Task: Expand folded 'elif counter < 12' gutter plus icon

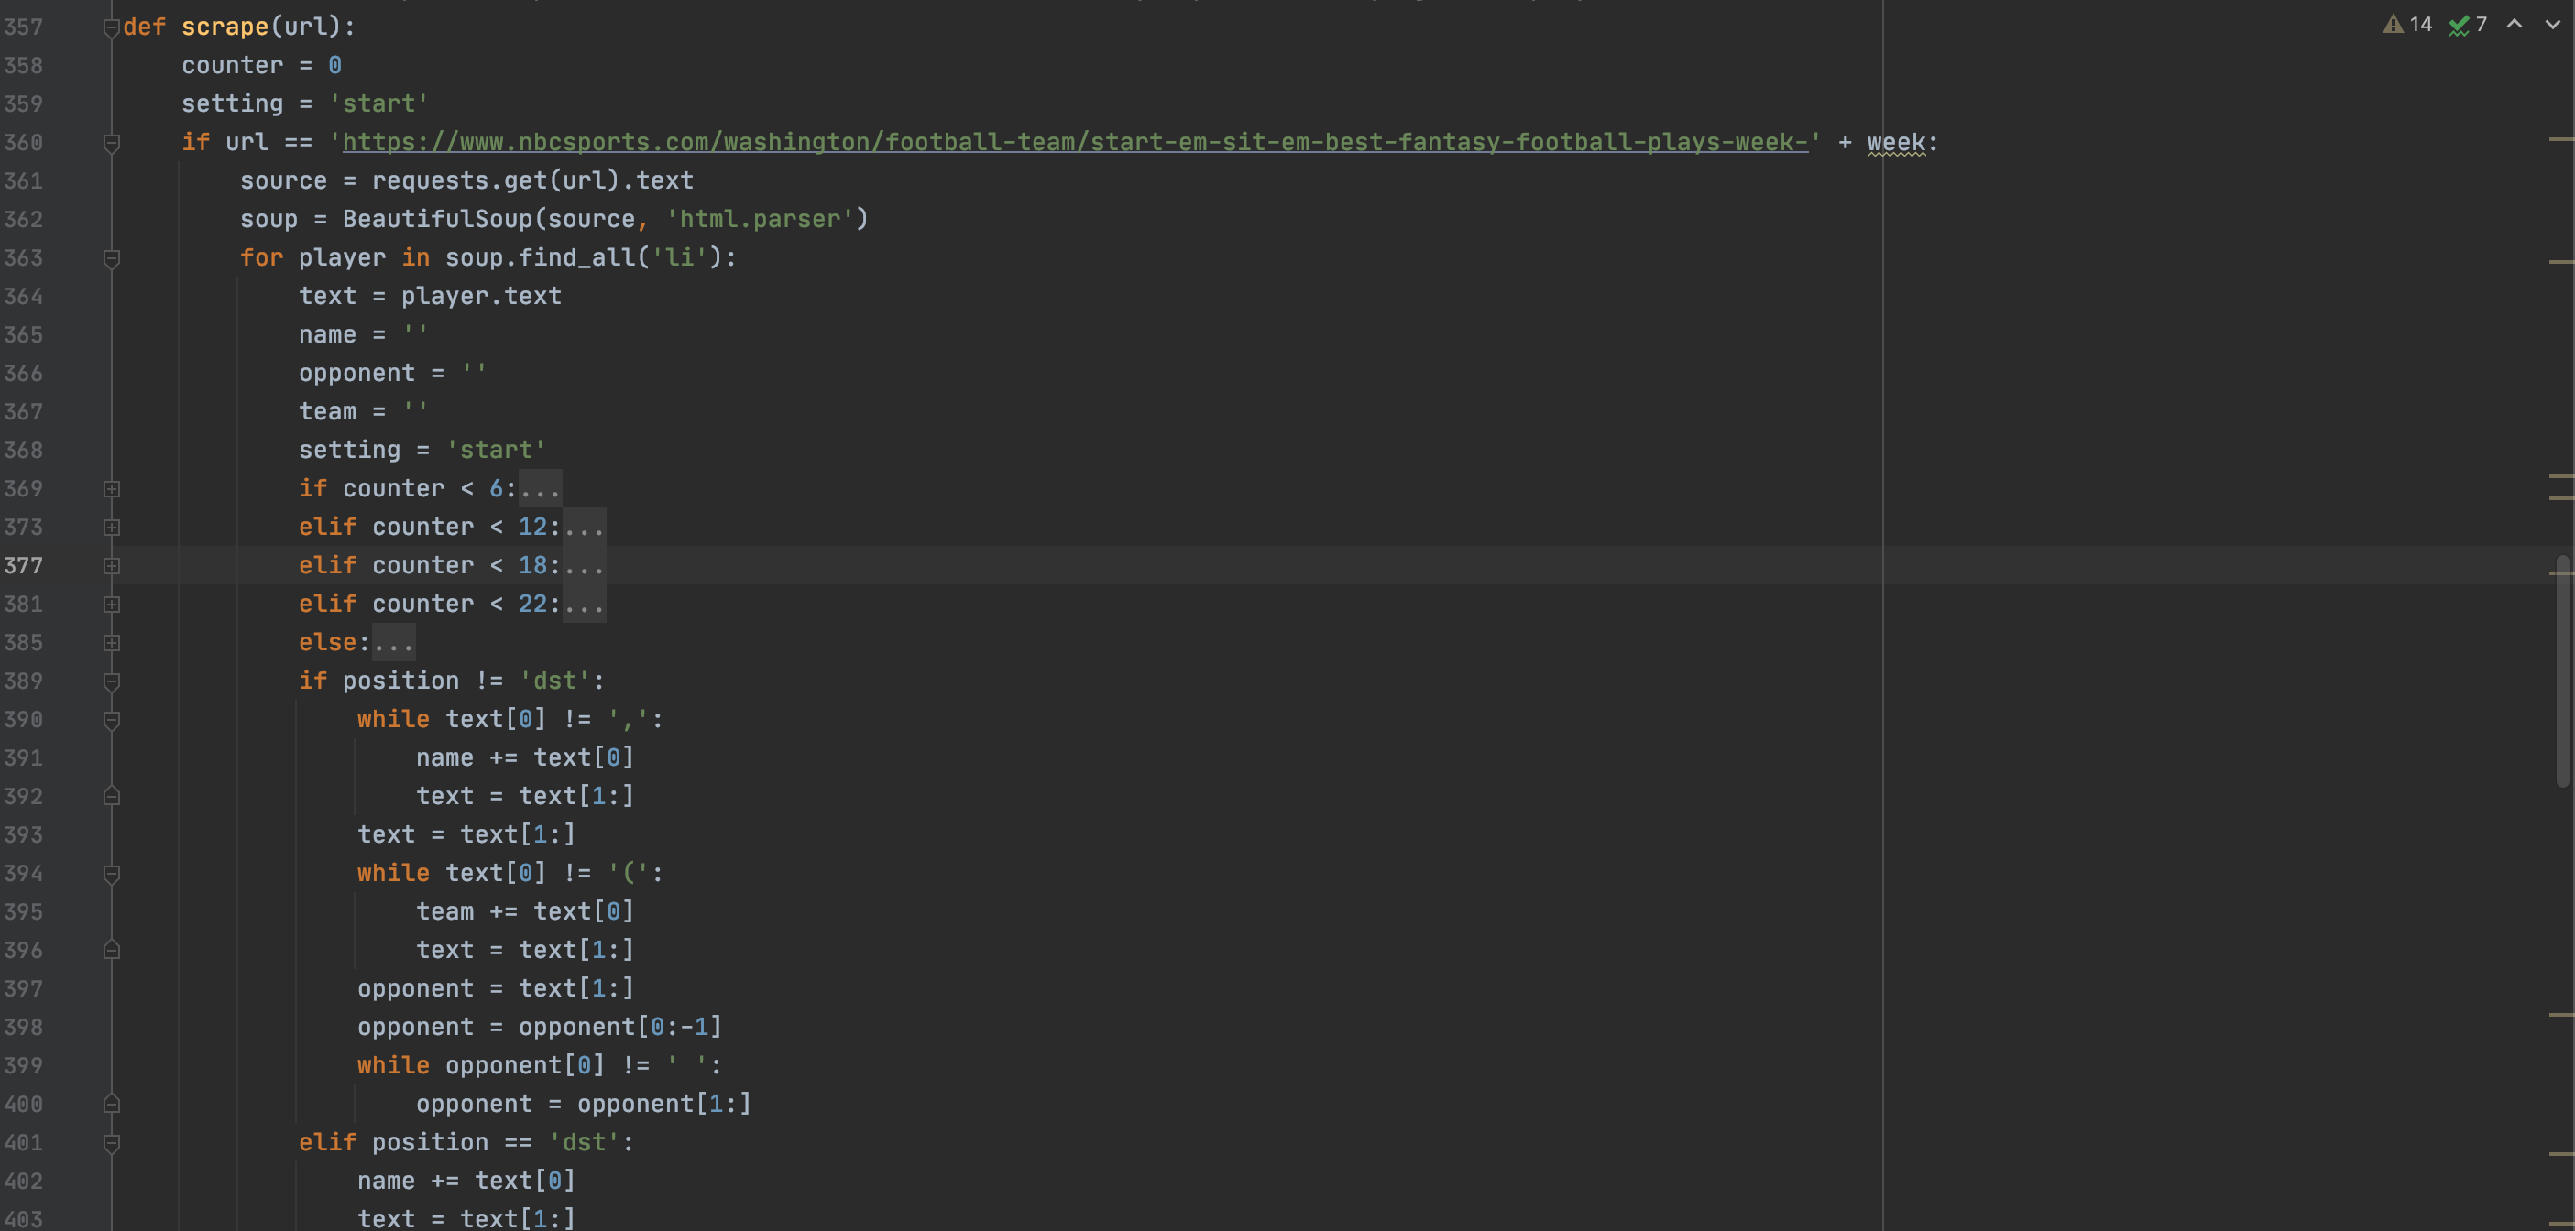Action: tap(112, 528)
